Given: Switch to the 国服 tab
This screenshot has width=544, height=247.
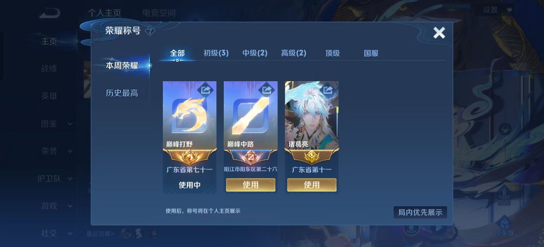Looking at the screenshot, I should pos(371,53).
